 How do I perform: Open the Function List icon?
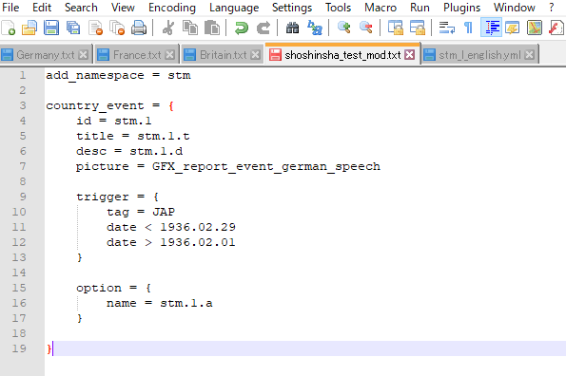point(556,28)
